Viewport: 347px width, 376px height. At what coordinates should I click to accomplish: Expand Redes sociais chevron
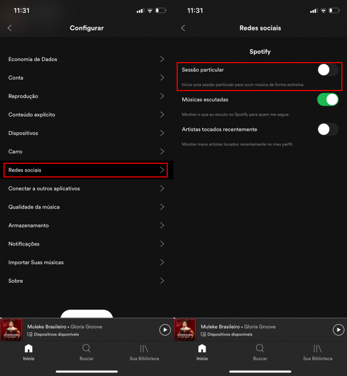[x=162, y=170]
